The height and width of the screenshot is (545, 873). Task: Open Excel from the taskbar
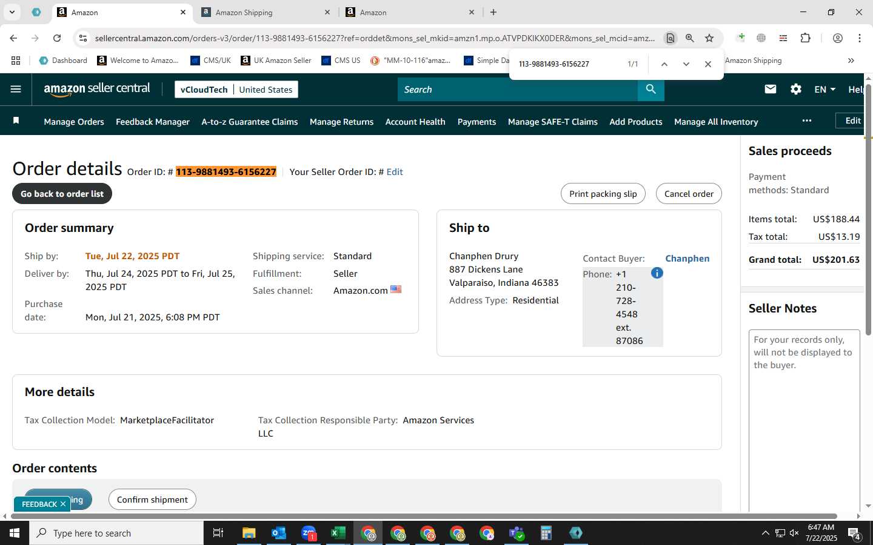338,533
